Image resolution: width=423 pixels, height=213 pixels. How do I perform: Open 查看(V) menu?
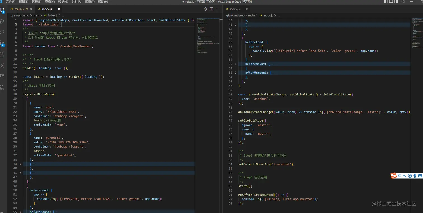[50, 1]
